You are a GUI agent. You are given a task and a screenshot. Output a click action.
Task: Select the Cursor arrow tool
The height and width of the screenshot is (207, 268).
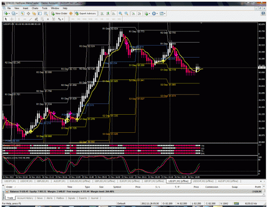pos(6,19)
